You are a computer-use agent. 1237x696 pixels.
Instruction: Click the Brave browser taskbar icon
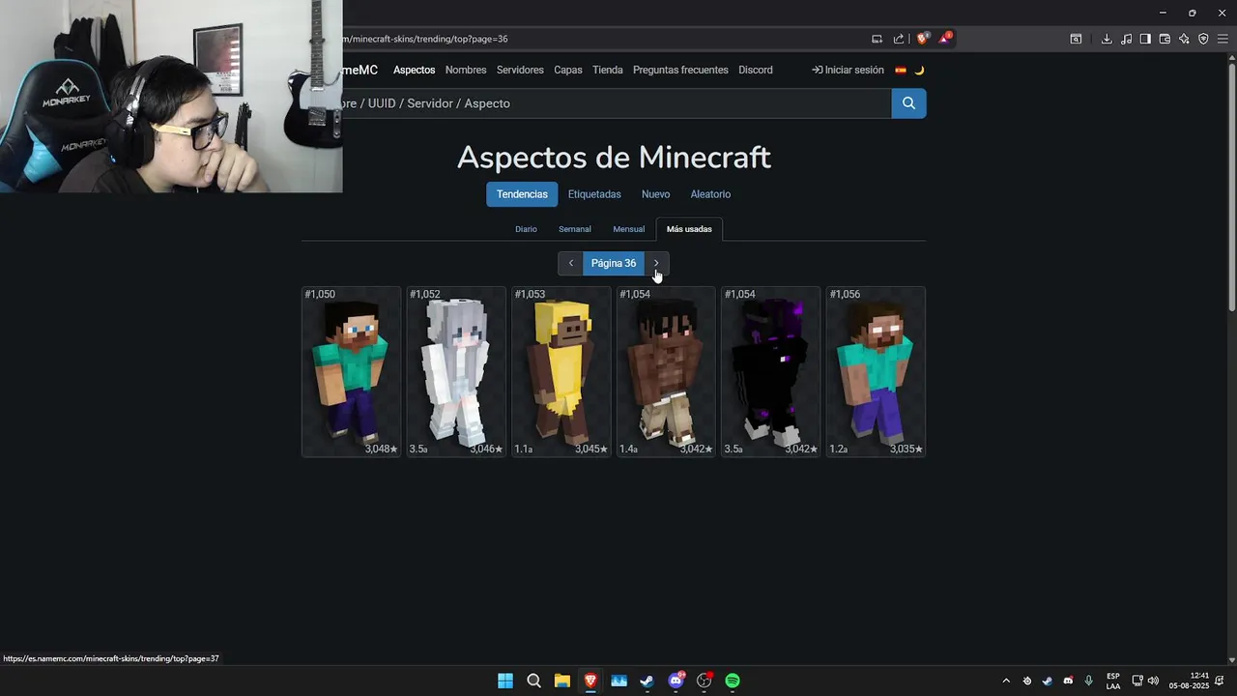click(590, 681)
